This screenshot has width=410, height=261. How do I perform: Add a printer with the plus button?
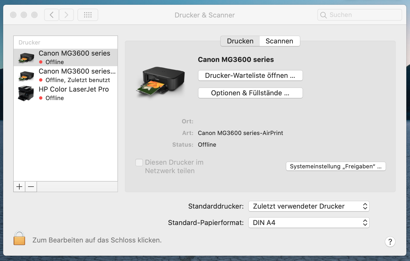pyautogui.click(x=19, y=187)
